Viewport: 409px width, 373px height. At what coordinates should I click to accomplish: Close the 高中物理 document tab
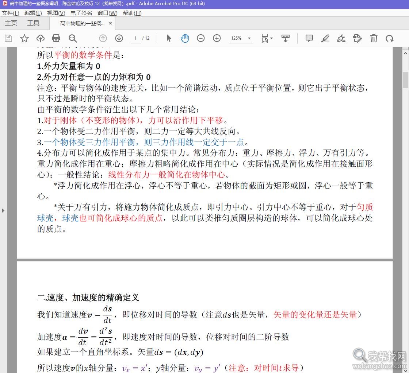pos(110,23)
